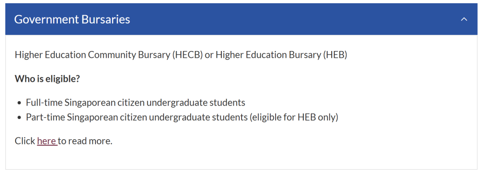
Task: Click the "Who is eligible?" heading
Action: click(x=48, y=79)
